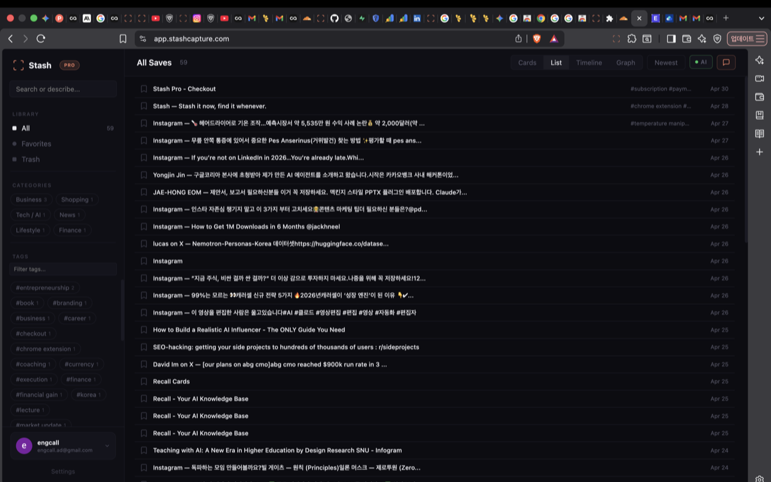Open Favorites in Library
The width and height of the screenshot is (771, 482).
[63, 144]
